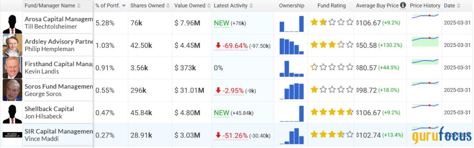Click Till Bechtolsheimer silhouette avatar

(12, 23)
